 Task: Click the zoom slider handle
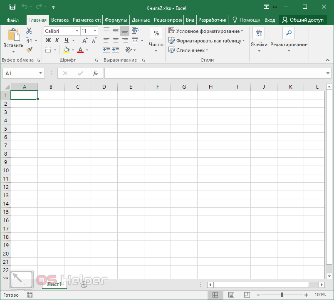(282, 295)
